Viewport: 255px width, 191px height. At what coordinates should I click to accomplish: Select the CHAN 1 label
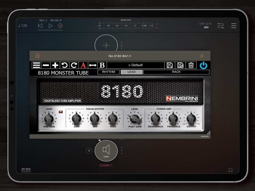(106, 165)
